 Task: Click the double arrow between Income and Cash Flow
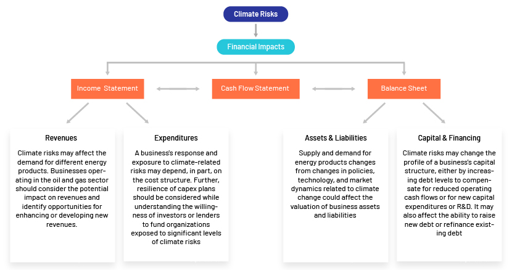(178, 89)
